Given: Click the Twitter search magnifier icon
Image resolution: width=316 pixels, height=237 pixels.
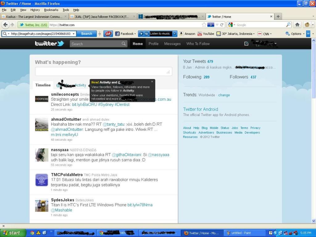Looking at the screenshot, I should pyautogui.click(x=123, y=44).
